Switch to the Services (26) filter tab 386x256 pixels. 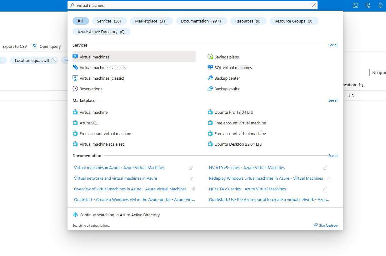coord(109,21)
